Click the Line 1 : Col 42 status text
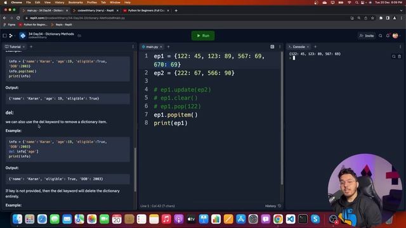The image size is (406, 228). [157, 206]
